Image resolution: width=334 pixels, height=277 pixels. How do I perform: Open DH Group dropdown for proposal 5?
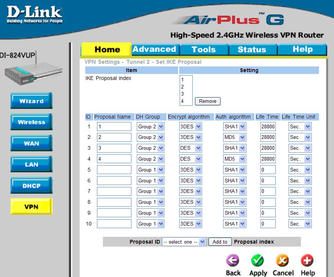tap(150, 170)
